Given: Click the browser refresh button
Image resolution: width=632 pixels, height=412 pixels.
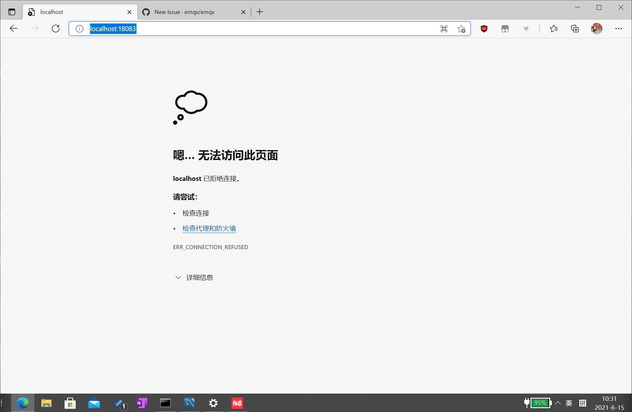Looking at the screenshot, I should tap(56, 29).
